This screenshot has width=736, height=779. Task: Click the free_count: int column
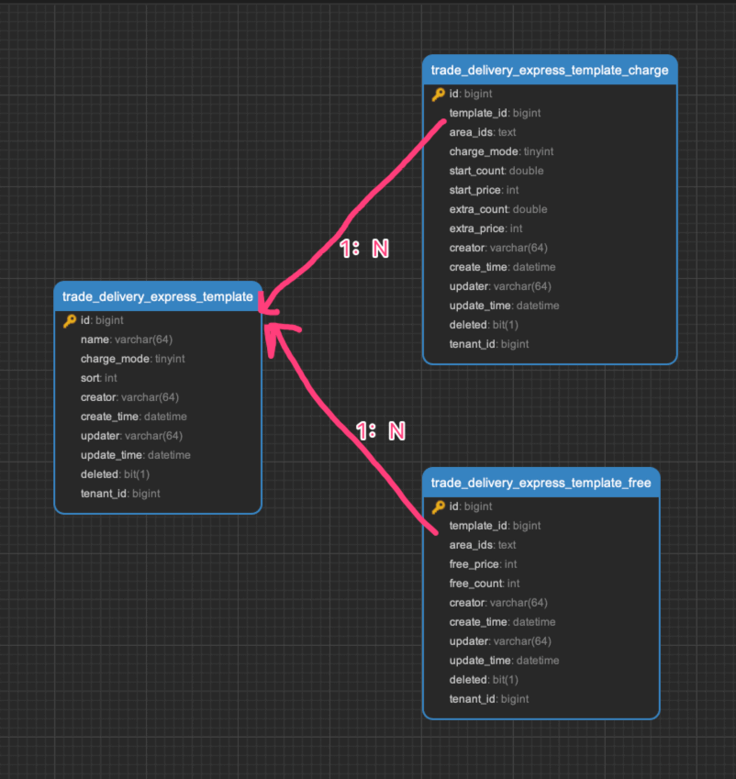tap(485, 584)
